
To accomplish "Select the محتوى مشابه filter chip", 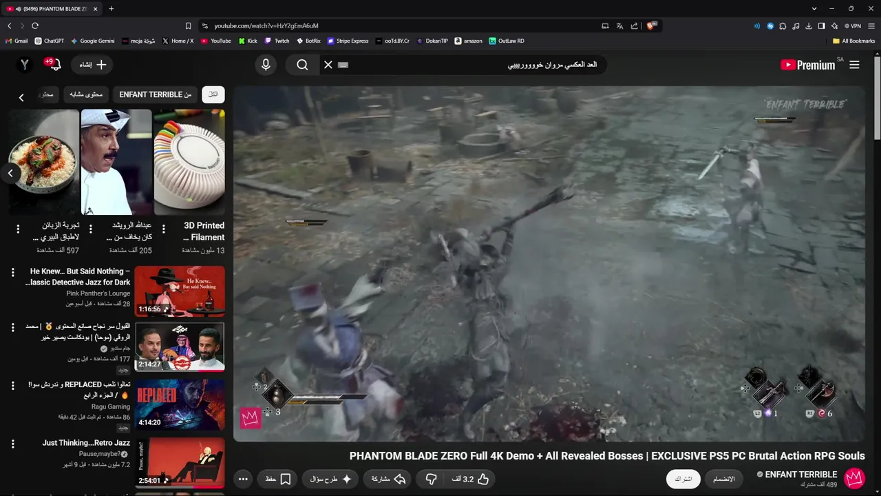I will pyautogui.click(x=86, y=94).
